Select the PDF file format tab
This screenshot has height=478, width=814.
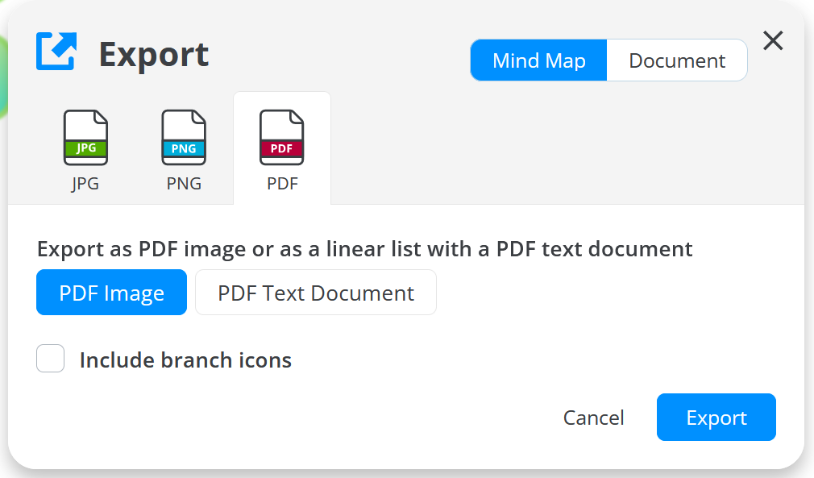(x=282, y=149)
